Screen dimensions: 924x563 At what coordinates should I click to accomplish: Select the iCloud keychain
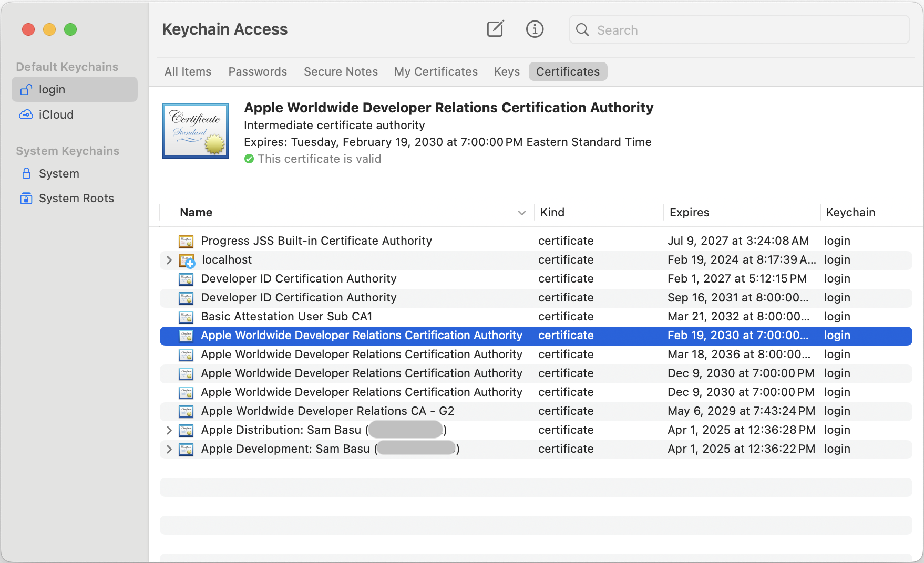[75, 114]
